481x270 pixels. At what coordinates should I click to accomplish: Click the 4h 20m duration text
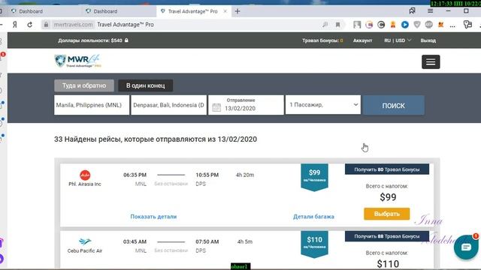tap(245, 175)
